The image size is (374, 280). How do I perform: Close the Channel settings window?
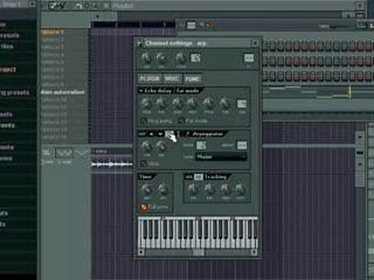255,43
